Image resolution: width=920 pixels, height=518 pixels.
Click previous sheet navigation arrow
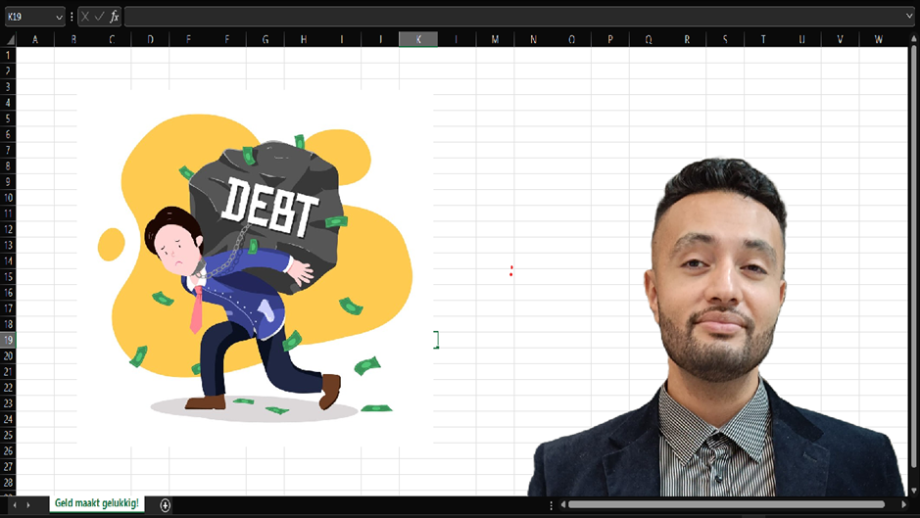[x=14, y=505]
